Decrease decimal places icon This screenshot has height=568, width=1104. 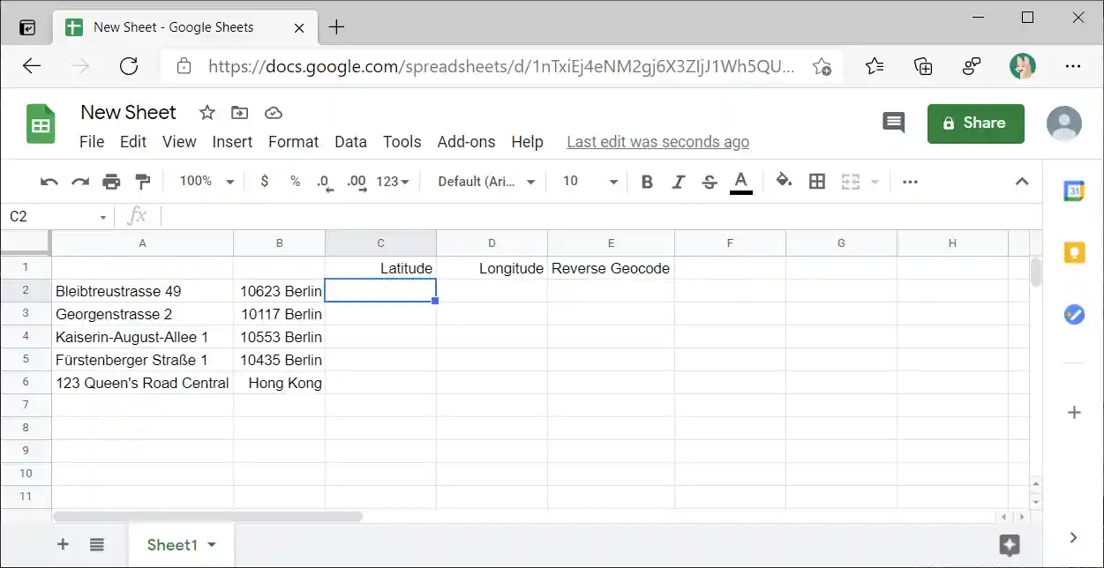pos(324,183)
